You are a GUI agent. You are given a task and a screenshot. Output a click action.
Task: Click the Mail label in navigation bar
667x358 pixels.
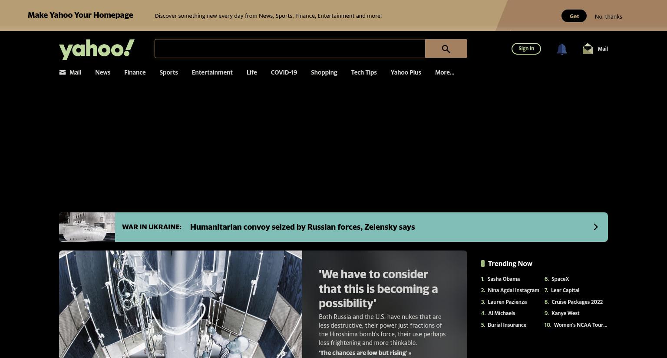pos(75,72)
